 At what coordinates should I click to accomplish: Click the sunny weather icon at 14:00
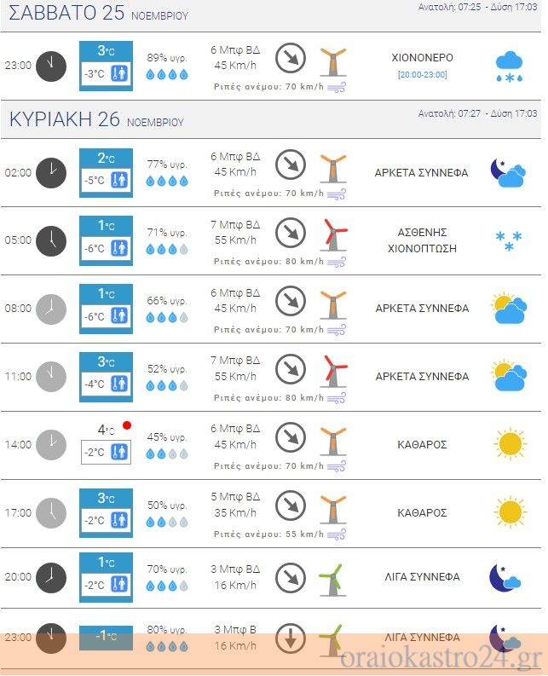point(510,443)
